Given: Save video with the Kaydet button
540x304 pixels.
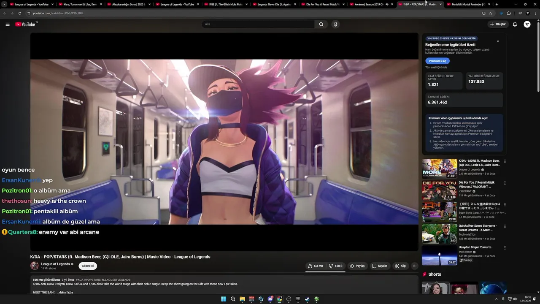Looking at the screenshot, I should click(x=380, y=266).
